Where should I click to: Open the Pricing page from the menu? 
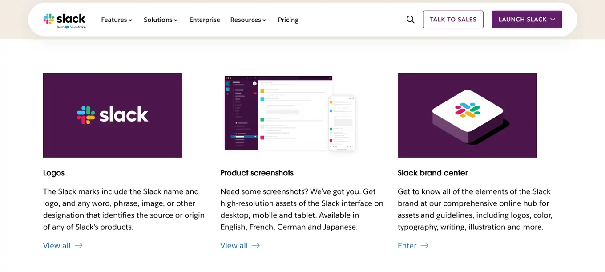[x=288, y=20]
